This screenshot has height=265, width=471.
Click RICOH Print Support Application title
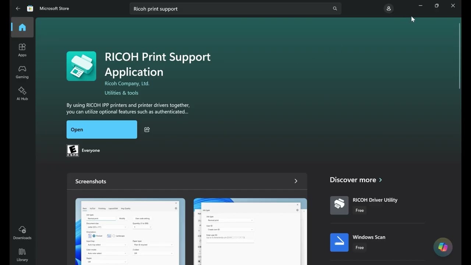pos(157,64)
